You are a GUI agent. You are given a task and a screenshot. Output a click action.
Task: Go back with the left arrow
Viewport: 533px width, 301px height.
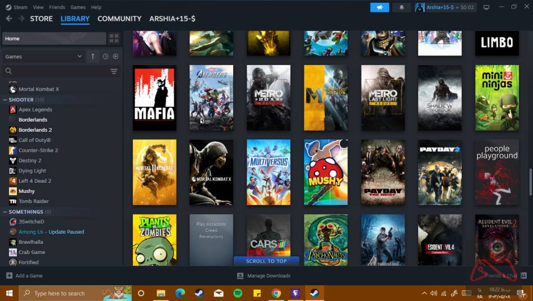coord(9,18)
